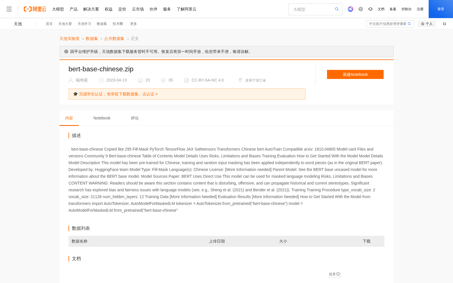453x283 pixels.
Task: Click the download count icon
Action: [x=140, y=80]
